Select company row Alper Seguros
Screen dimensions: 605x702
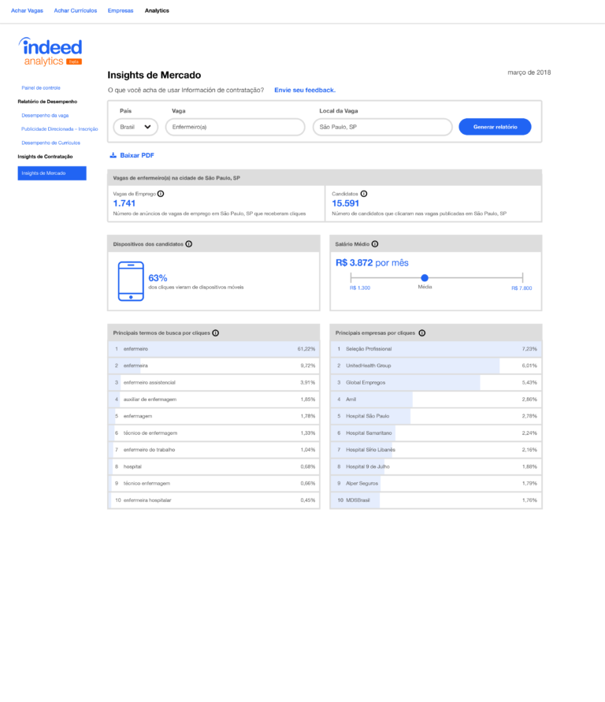436,484
